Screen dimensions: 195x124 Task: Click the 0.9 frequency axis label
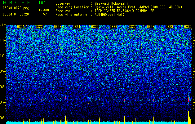tap(3, 71)
